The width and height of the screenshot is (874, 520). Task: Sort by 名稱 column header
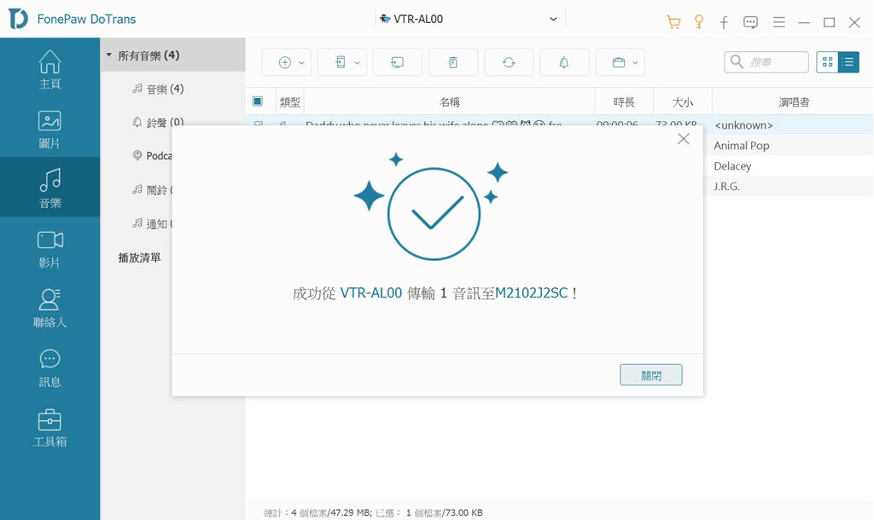click(x=449, y=102)
